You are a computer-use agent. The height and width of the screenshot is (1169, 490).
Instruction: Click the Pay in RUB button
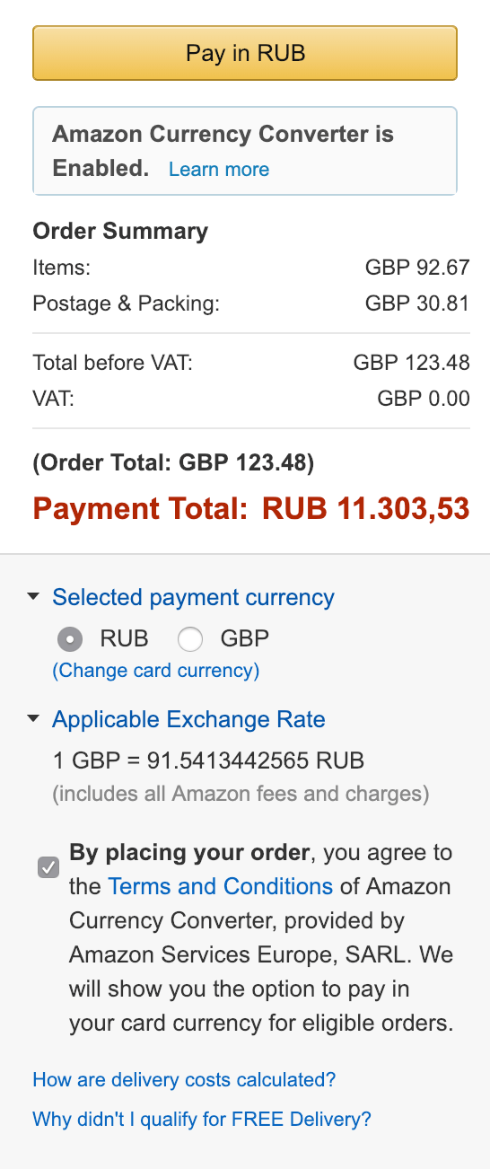point(245,53)
